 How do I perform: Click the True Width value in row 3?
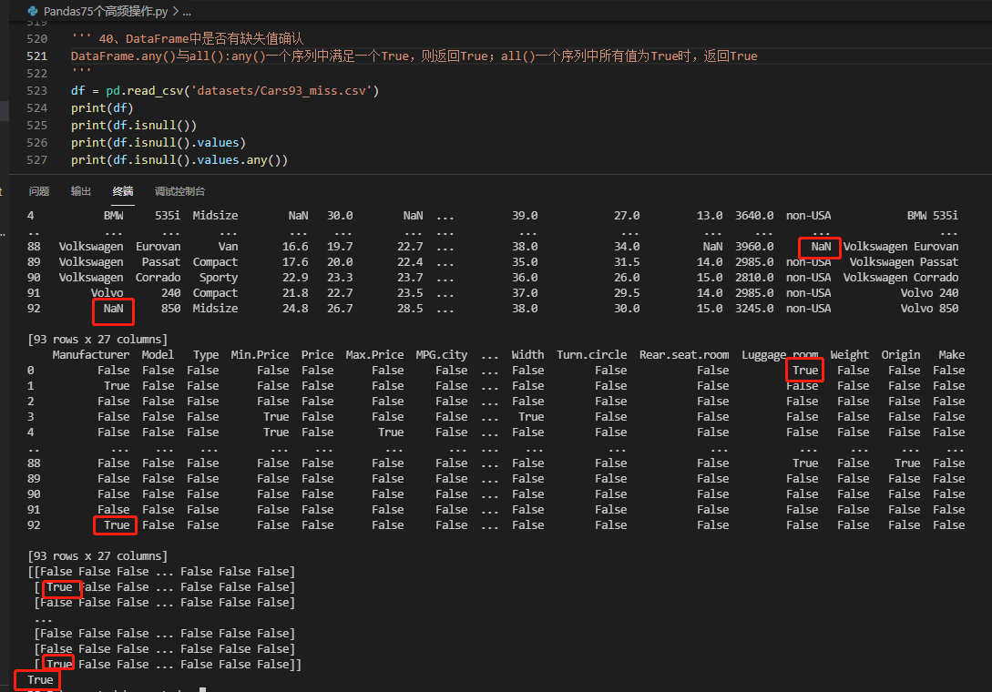531,417
